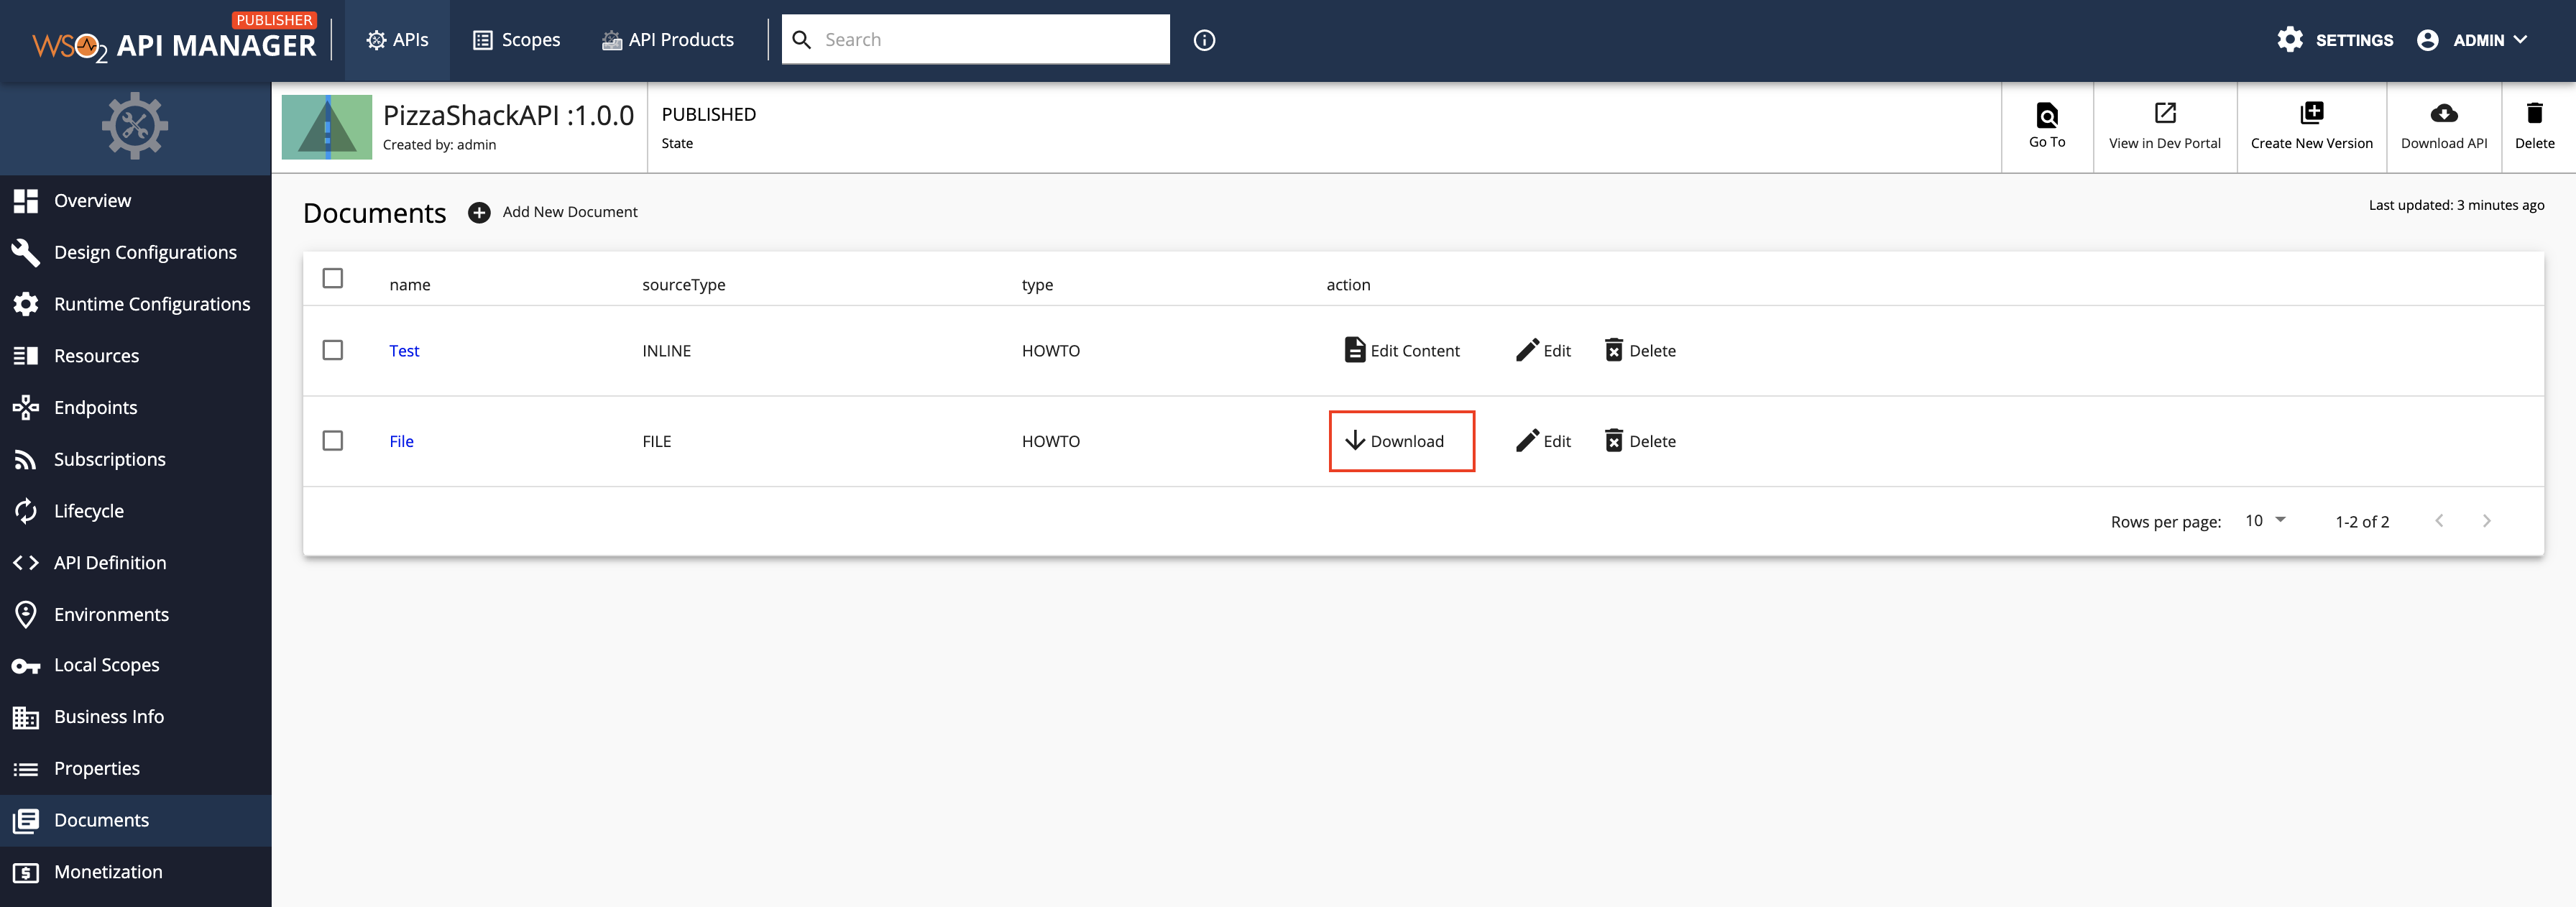Click the next page chevron
The height and width of the screenshot is (907, 2576).
point(2486,521)
